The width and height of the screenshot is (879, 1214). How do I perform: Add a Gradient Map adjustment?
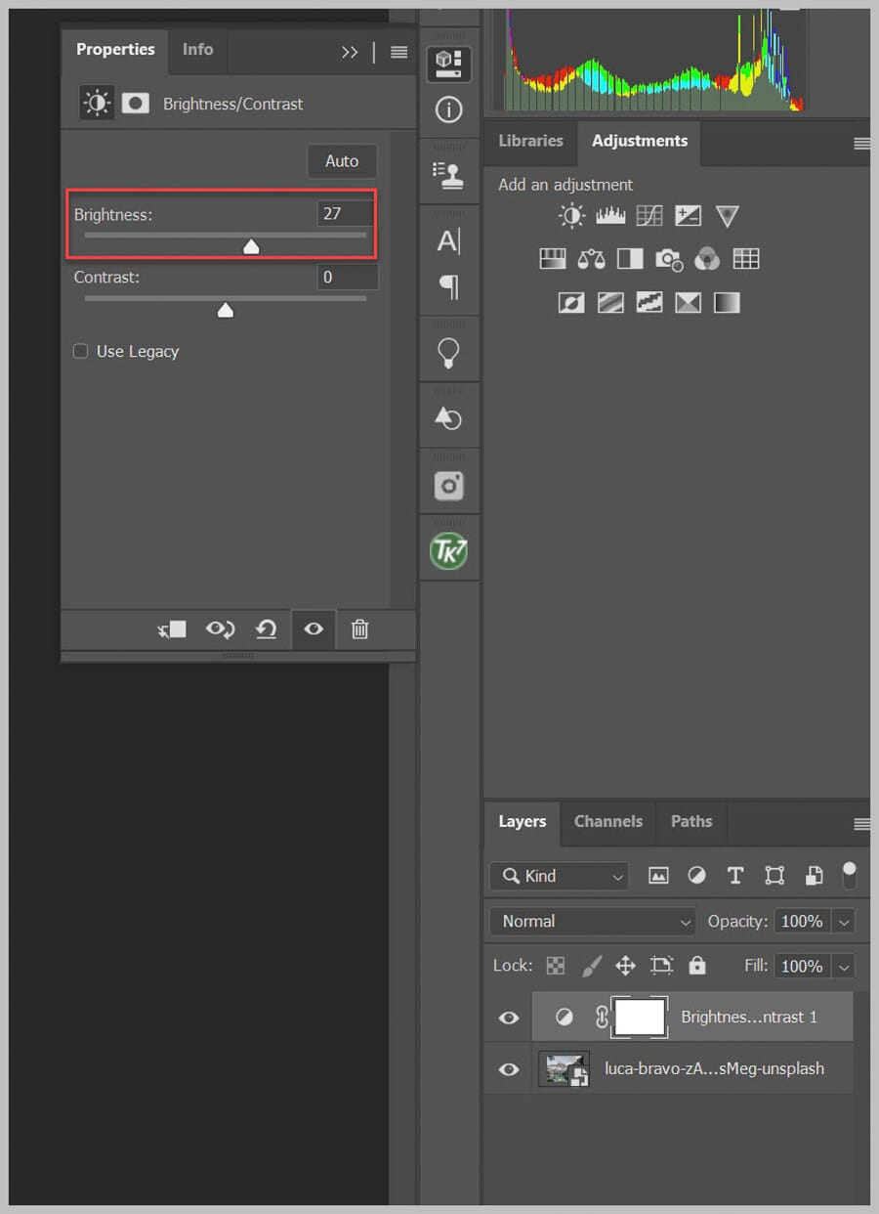(727, 302)
